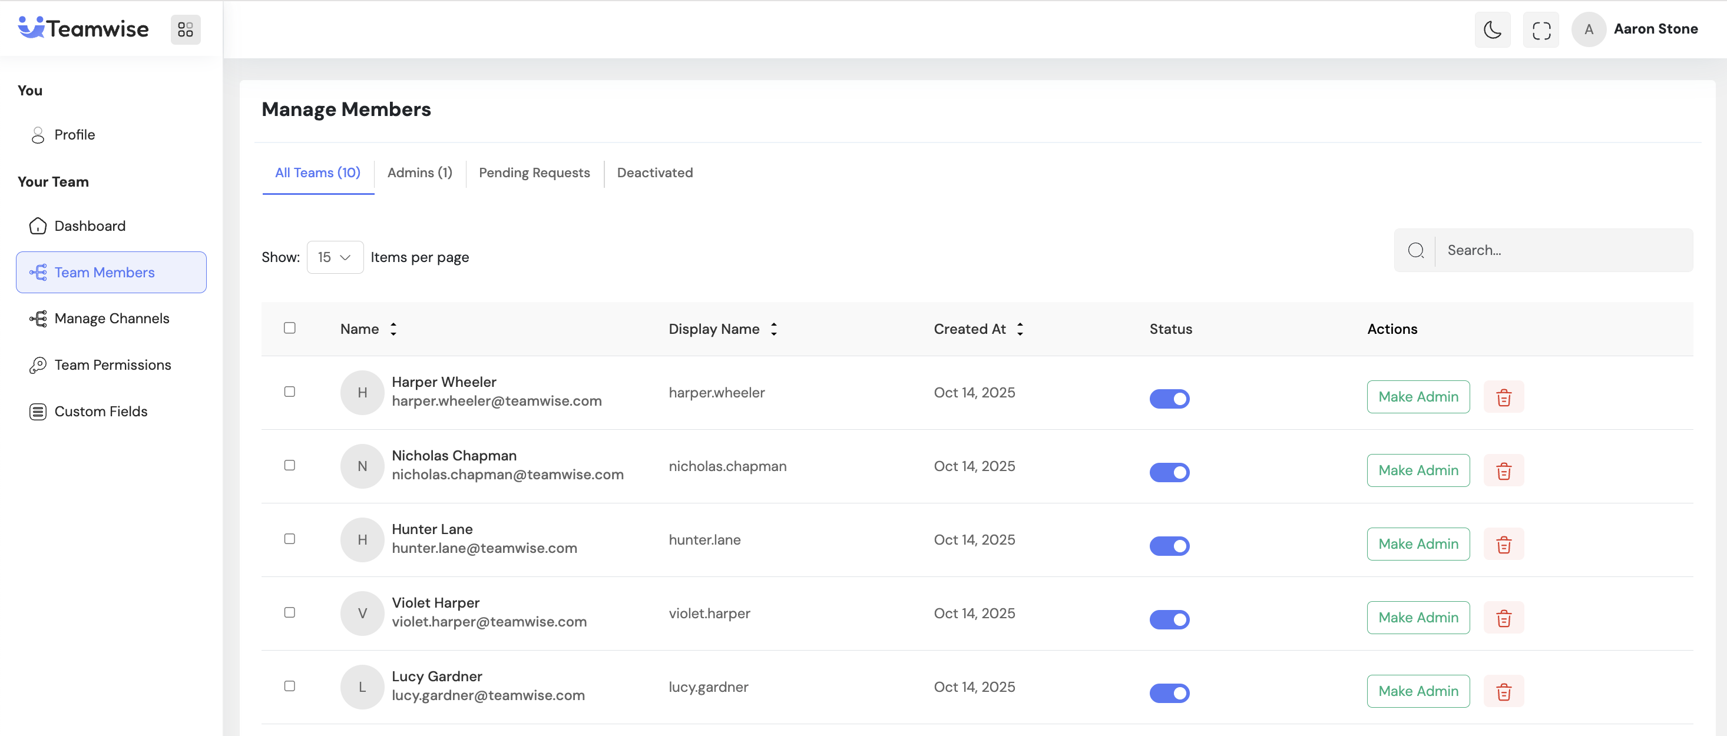Delete Harper Wheeler with trash icon

pos(1503,397)
